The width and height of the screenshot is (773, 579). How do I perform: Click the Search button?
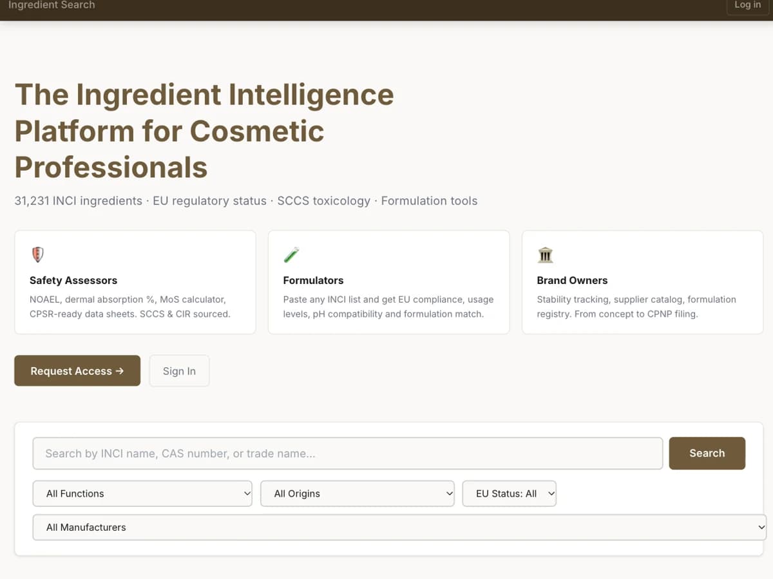tap(707, 453)
